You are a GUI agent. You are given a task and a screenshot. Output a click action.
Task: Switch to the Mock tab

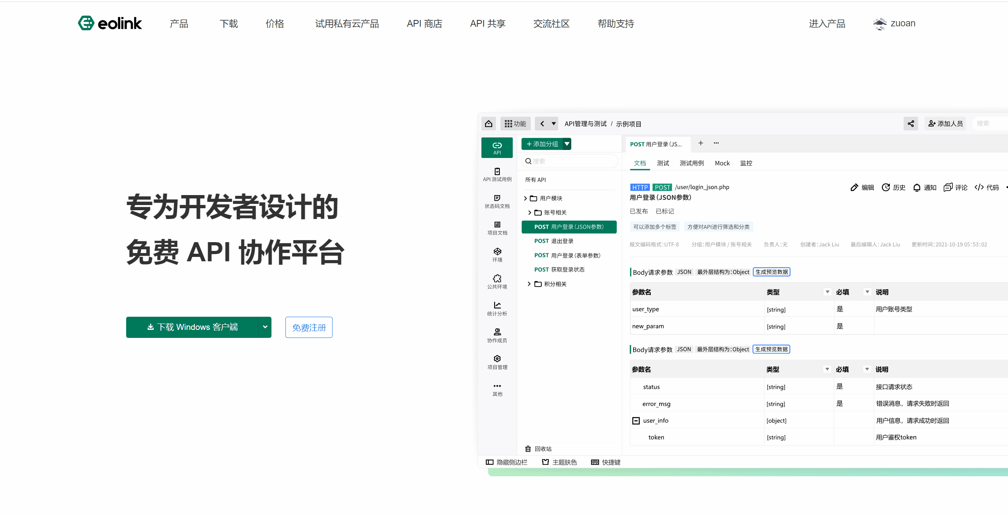pos(722,163)
